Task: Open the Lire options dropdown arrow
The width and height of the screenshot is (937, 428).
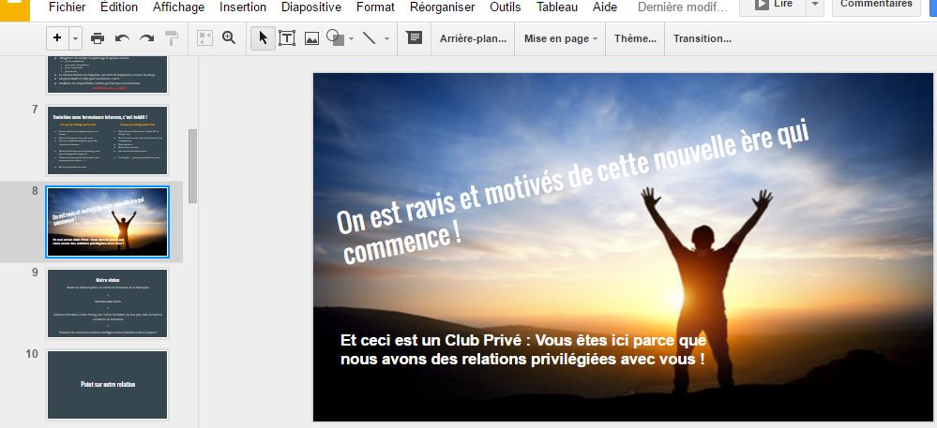Action: (x=815, y=5)
